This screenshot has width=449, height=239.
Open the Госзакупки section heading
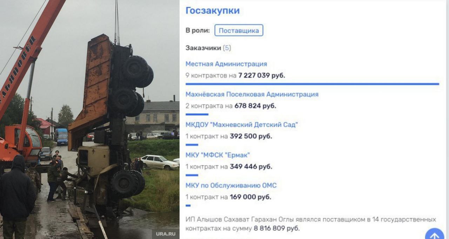point(213,11)
